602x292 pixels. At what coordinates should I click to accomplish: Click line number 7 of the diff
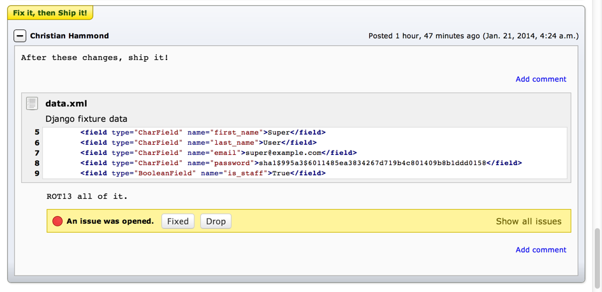(37, 153)
